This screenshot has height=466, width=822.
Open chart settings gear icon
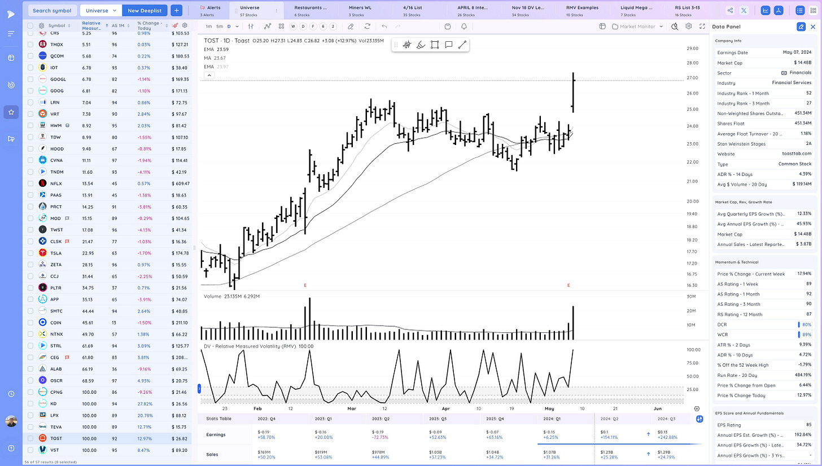[x=689, y=27]
